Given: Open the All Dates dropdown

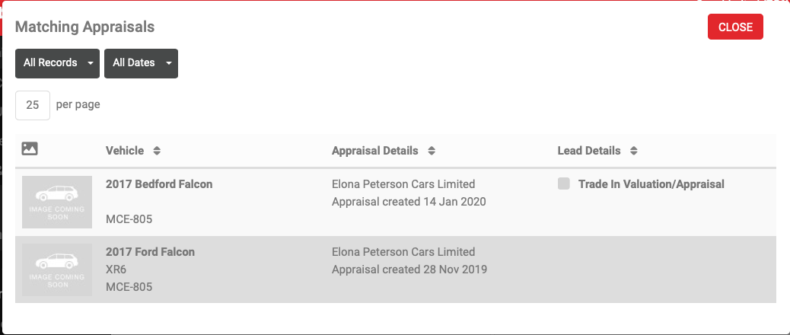Looking at the screenshot, I should click(141, 63).
